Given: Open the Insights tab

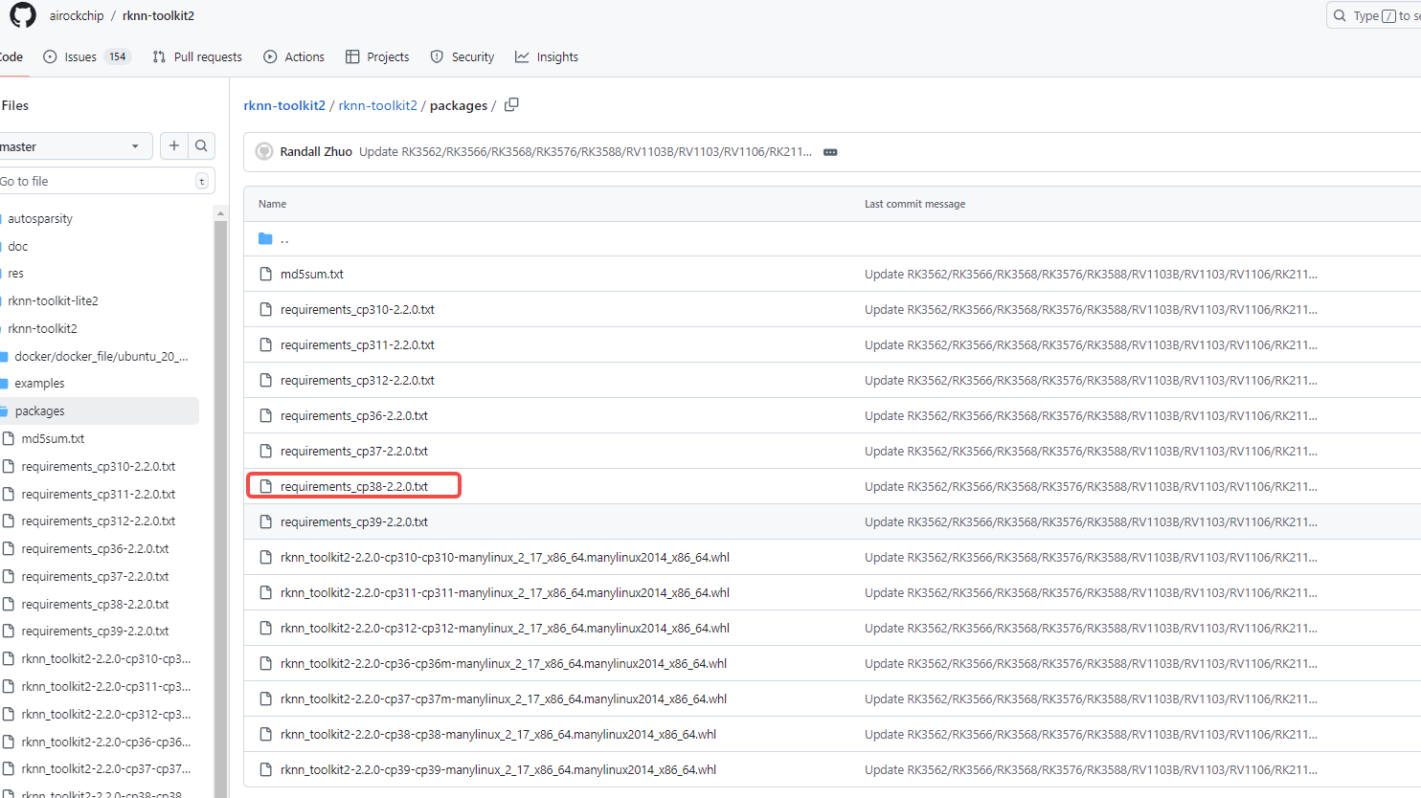Looking at the screenshot, I should point(547,56).
